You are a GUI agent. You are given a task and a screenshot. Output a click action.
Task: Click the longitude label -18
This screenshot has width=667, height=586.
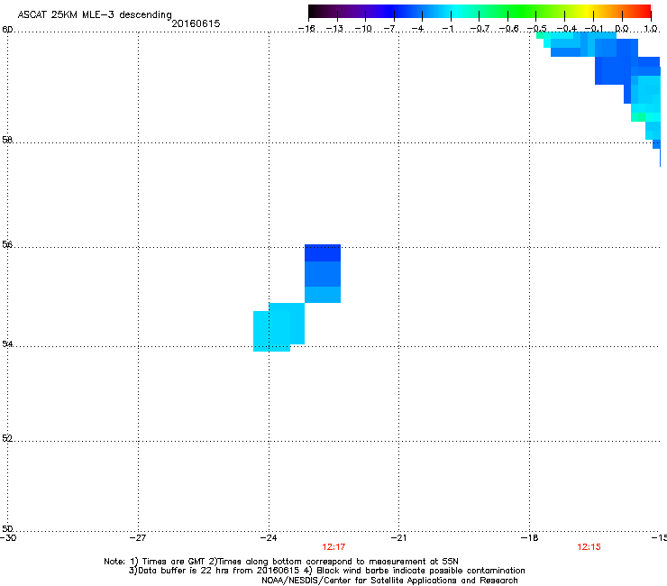pos(529,538)
